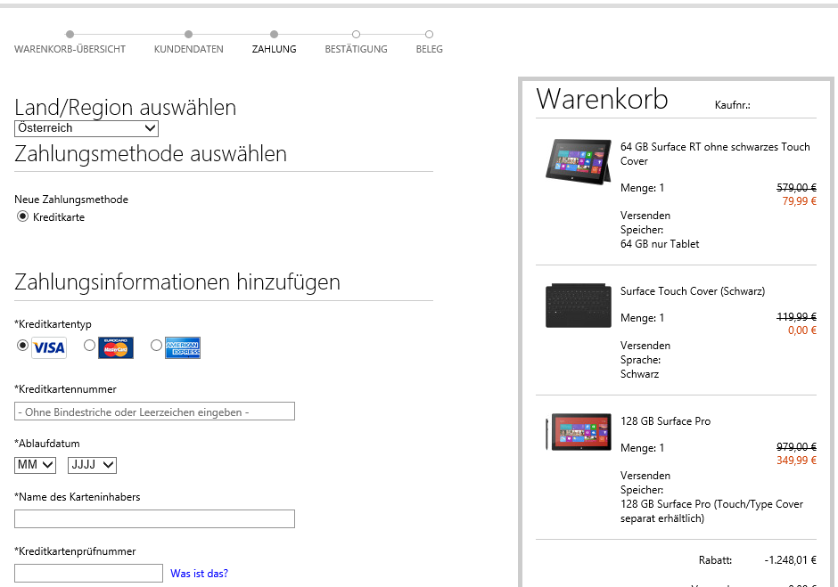Open the Österreich country dropdown
Image resolution: width=838 pixels, height=587 pixels.
tap(86, 128)
